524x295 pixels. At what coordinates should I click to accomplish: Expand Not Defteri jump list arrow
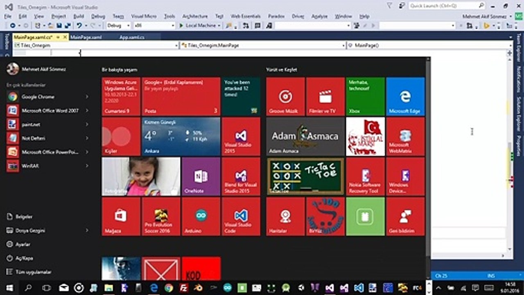[x=87, y=138]
